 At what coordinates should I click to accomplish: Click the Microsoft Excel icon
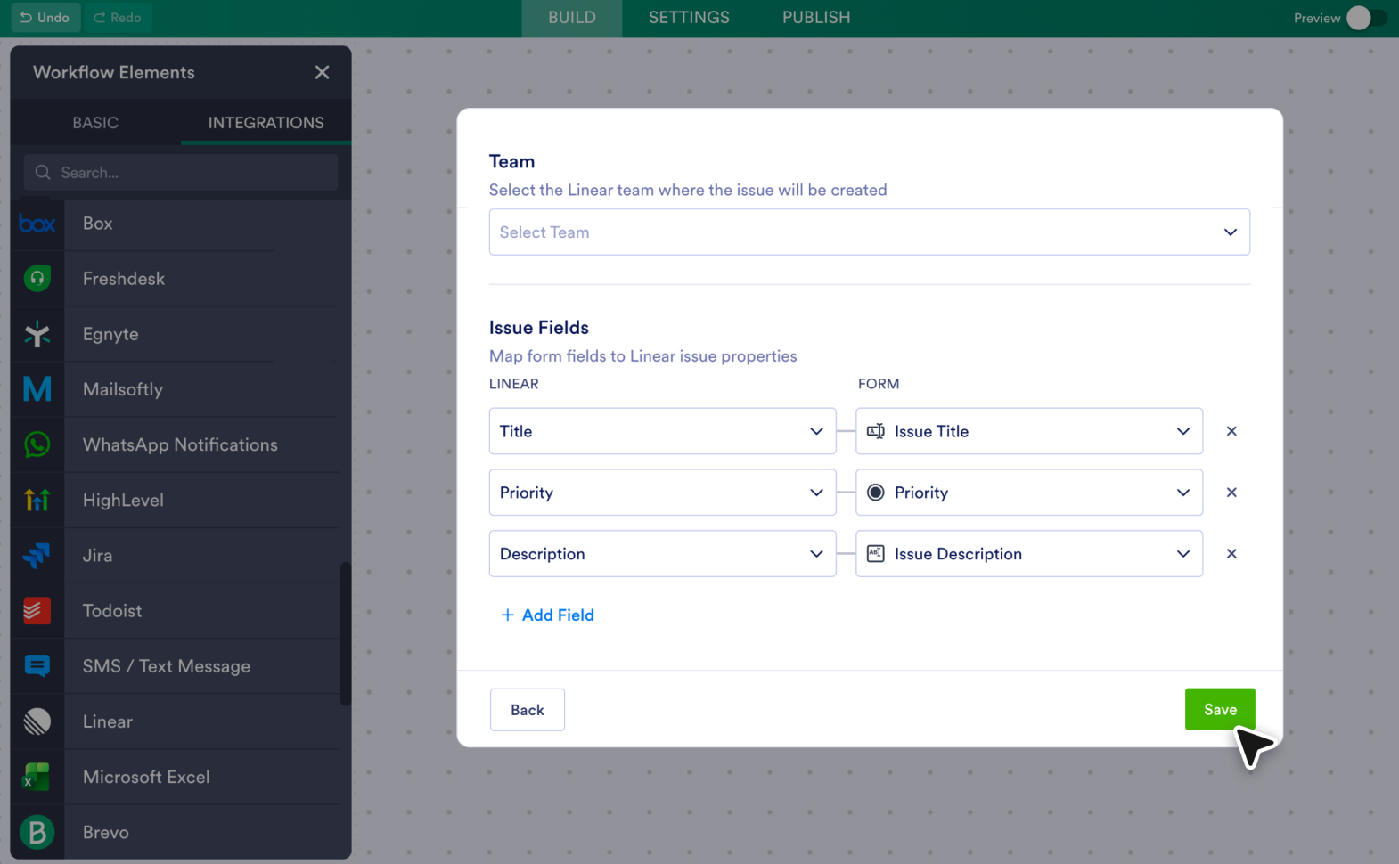click(x=37, y=777)
